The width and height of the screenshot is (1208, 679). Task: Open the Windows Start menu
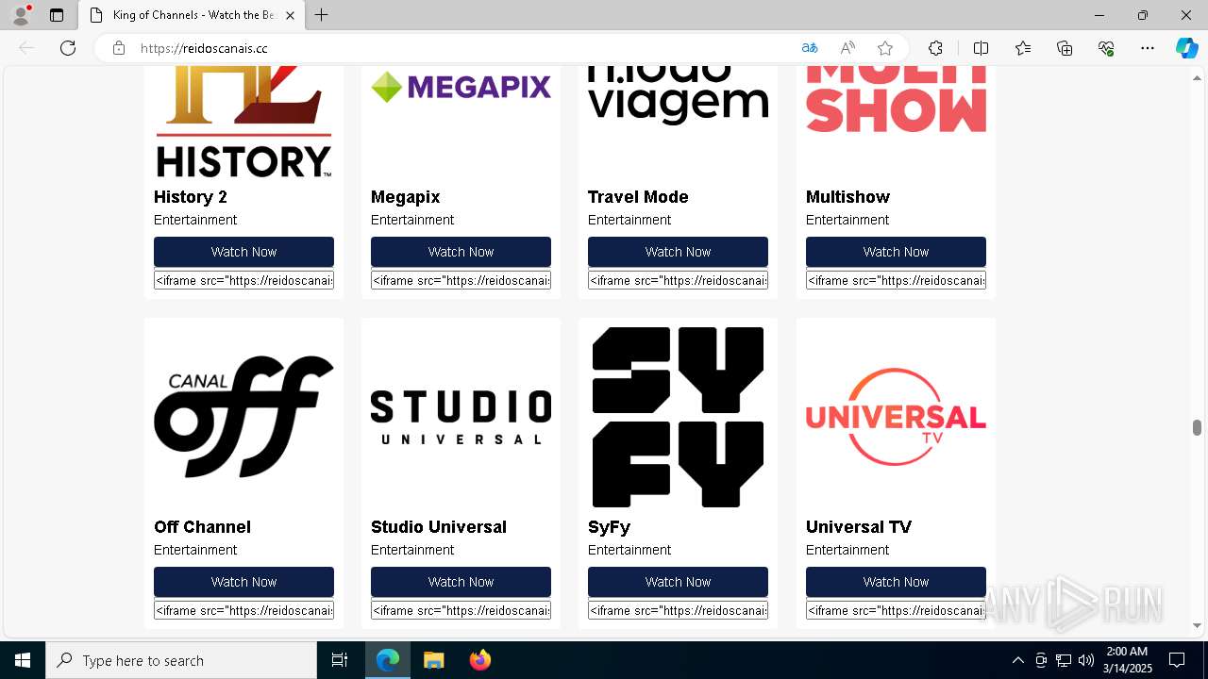coord(23,660)
